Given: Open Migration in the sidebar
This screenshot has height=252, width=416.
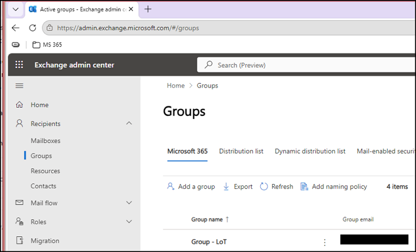Looking at the screenshot, I should point(45,241).
